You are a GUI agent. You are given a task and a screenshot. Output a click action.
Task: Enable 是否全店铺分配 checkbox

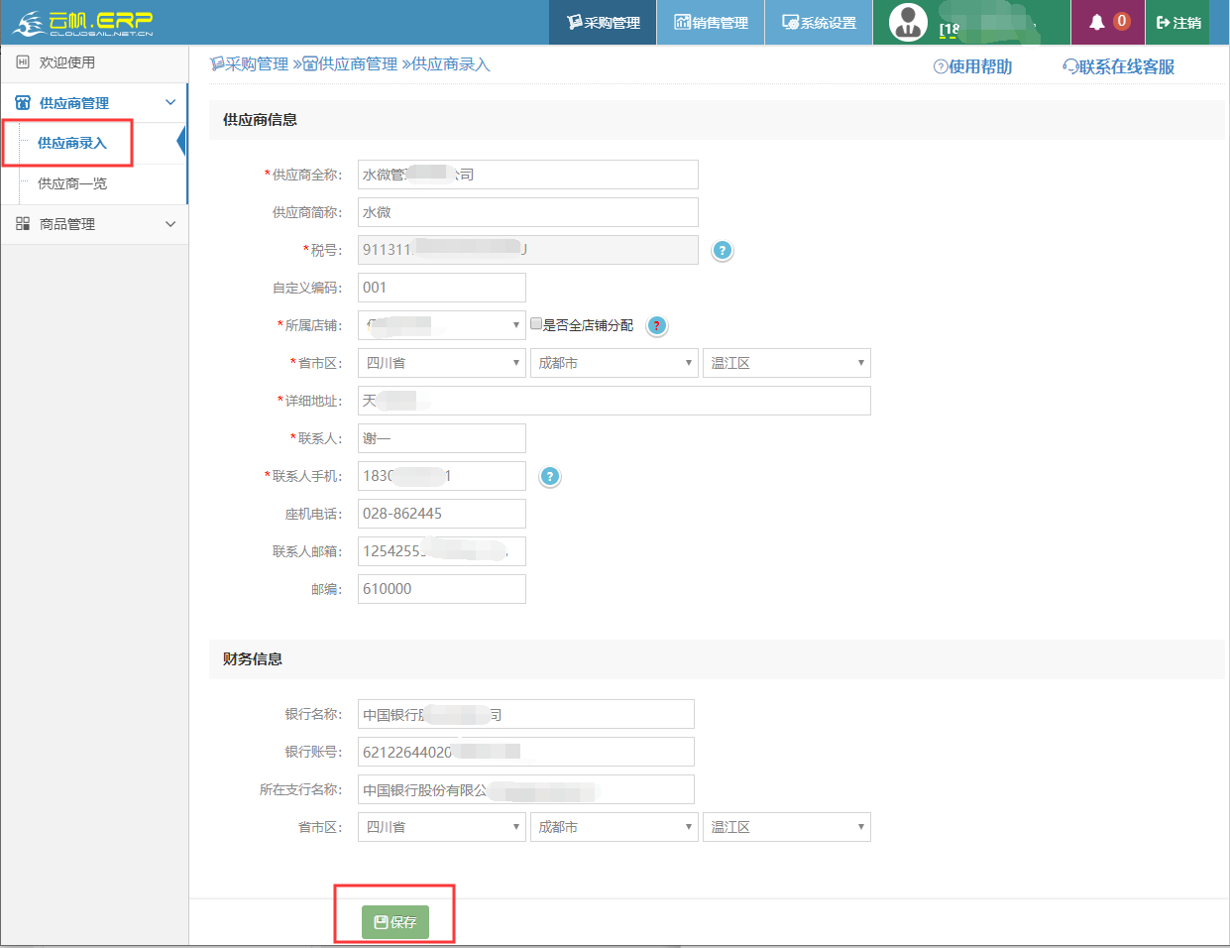(536, 324)
